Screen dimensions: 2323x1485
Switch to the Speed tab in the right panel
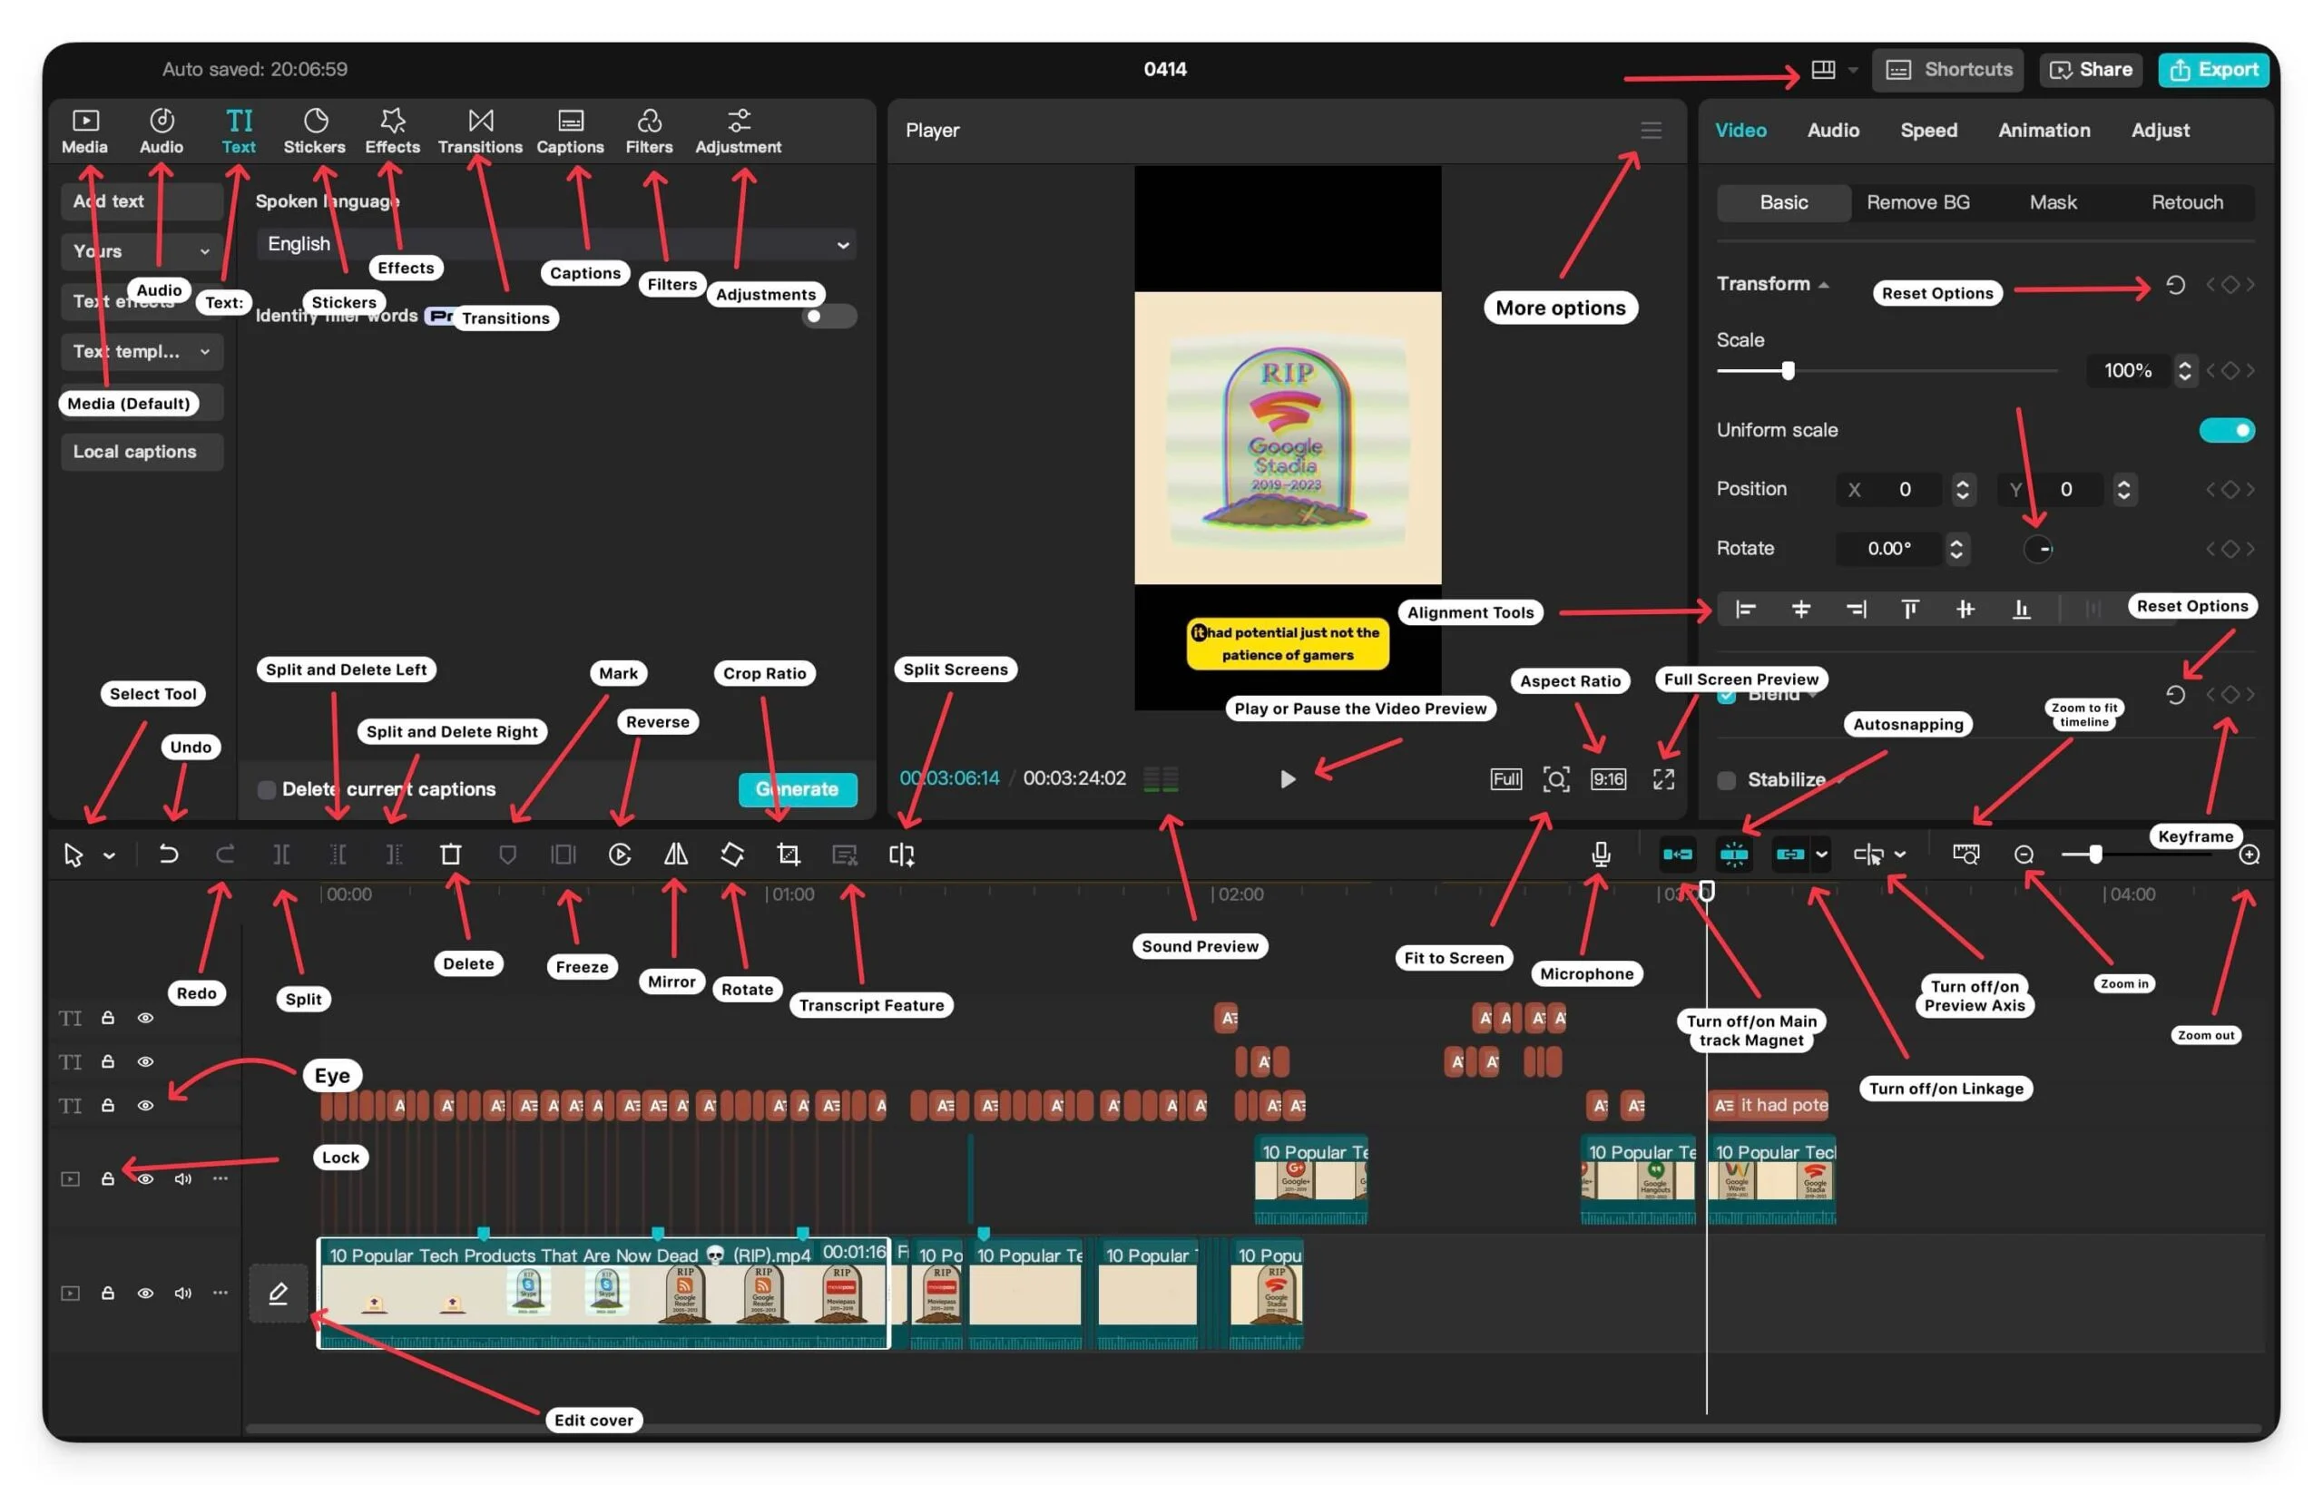(1928, 131)
